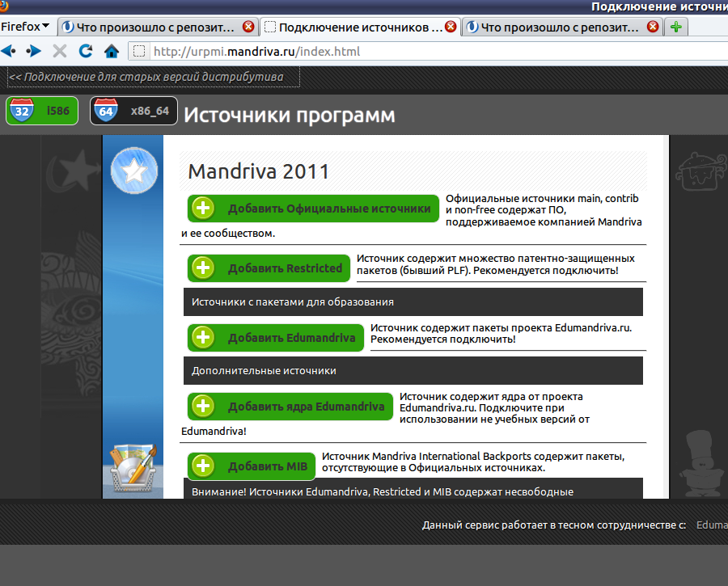This screenshot has width=728, height=586.
Task: Go forward with the right arrow
Action: [33, 51]
